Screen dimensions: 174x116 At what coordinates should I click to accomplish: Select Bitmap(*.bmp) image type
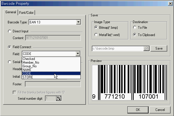(x=96, y=27)
